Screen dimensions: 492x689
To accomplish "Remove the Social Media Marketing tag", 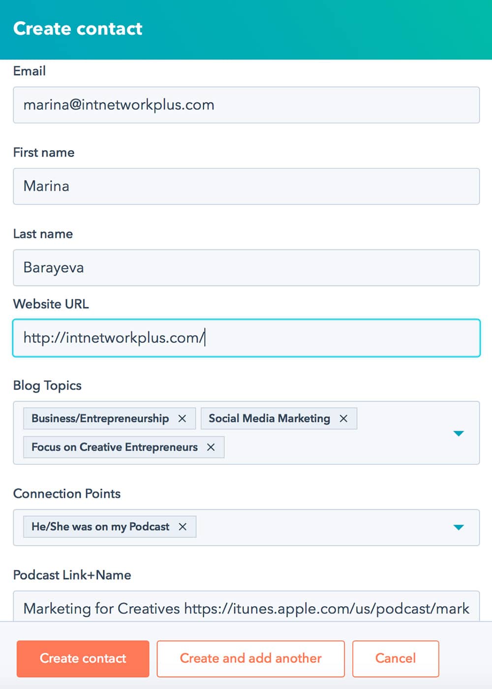I will pos(343,418).
